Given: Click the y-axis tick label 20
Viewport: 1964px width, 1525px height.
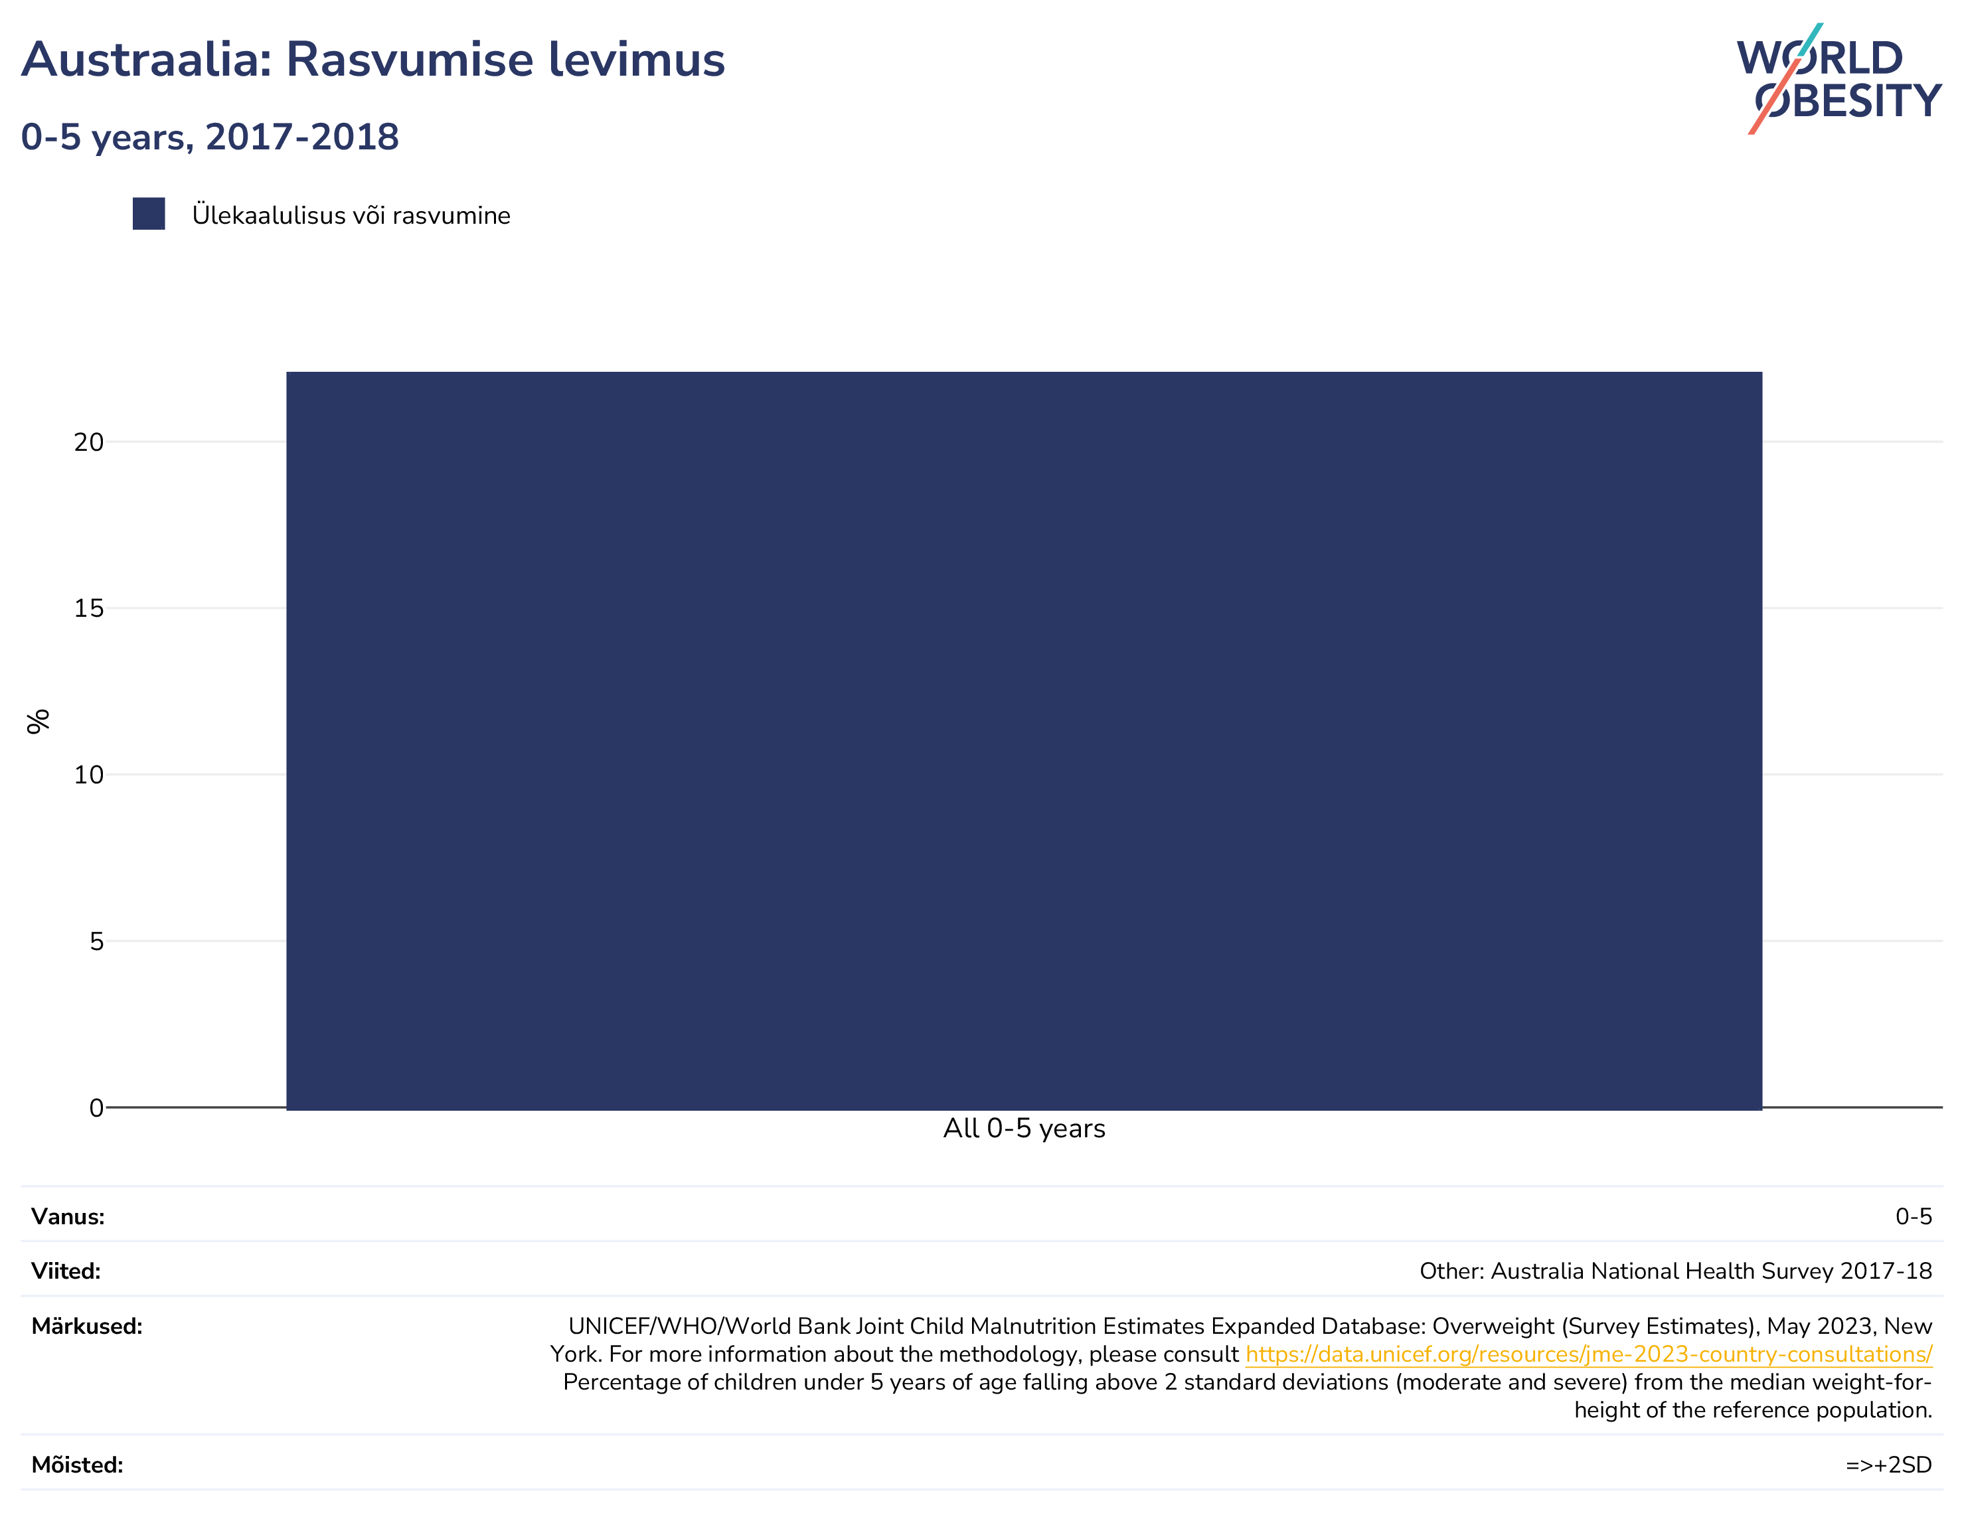Looking at the screenshot, I should (89, 441).
